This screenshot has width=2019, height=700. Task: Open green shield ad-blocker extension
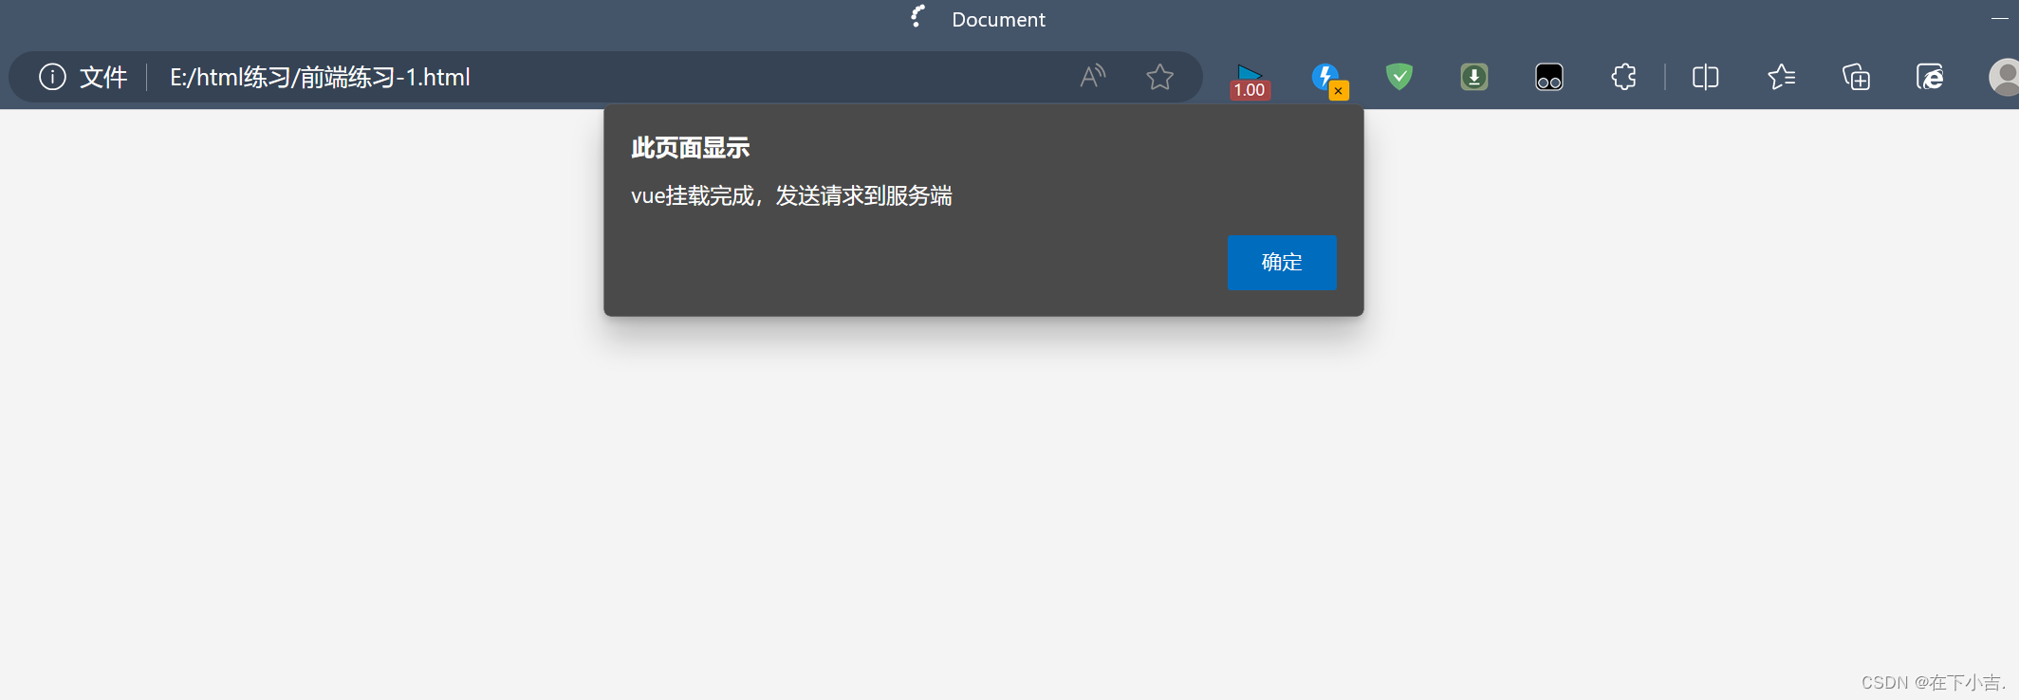click(1399, 77)
